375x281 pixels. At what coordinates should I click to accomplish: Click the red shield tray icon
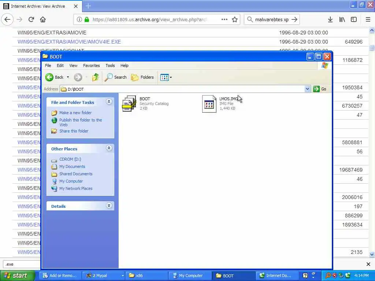[x=335, y=276]
